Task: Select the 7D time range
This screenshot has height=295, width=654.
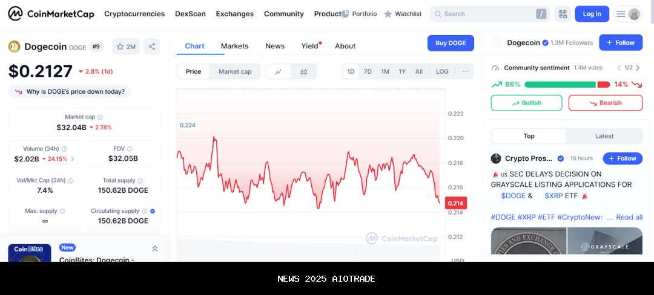Action: (x=368, y=71)
